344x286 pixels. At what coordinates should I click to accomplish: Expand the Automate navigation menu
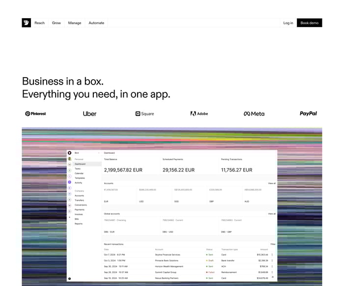(96, 23)
